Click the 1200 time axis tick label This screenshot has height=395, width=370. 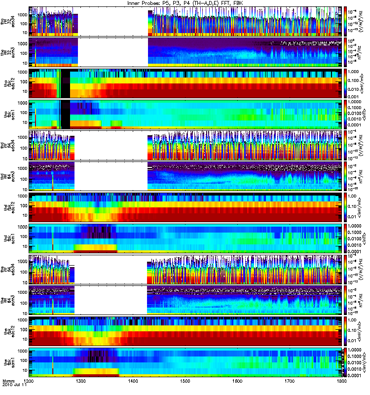point(29,381)
